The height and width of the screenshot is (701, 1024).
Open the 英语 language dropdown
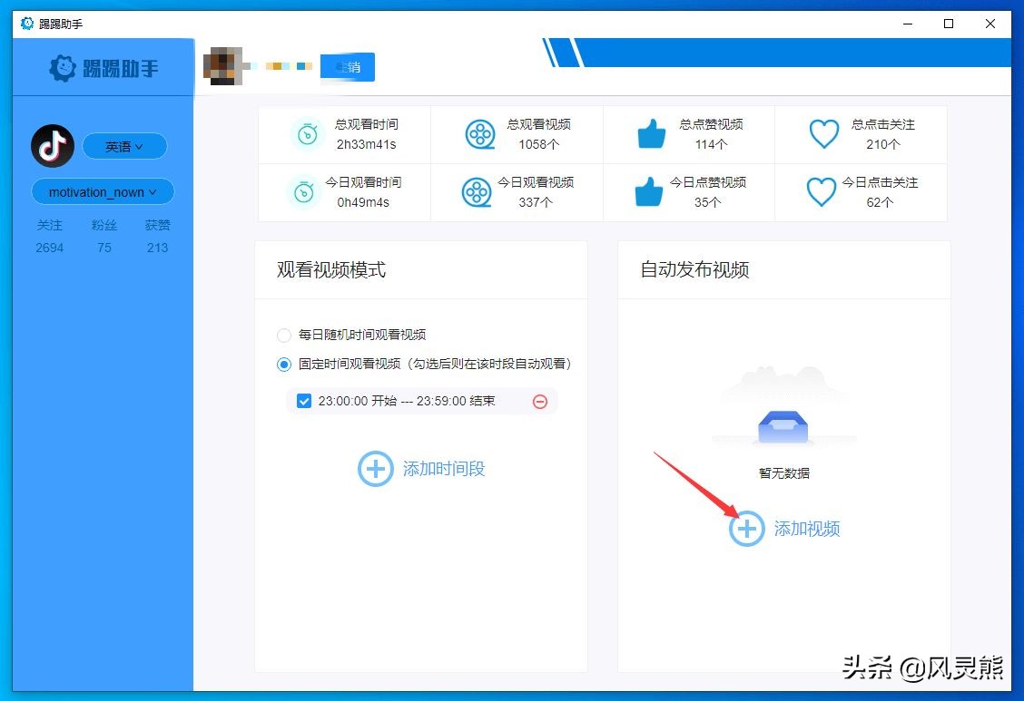[x=124, y=146]
